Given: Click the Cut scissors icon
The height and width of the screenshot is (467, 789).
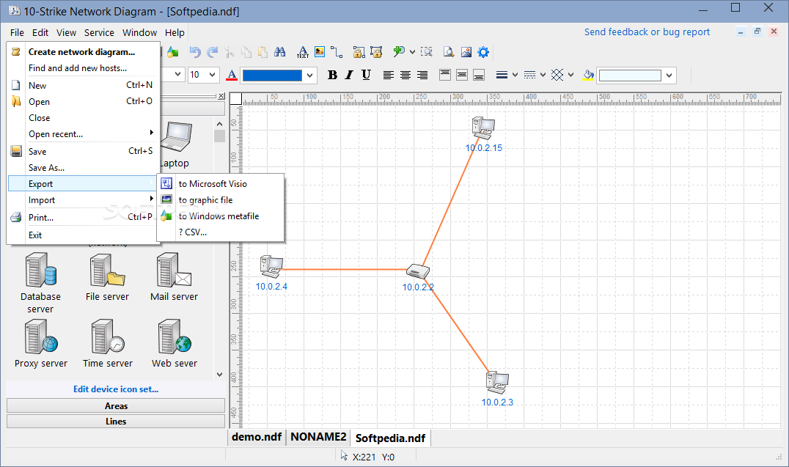Looking at the screenshot, I should click(230, 52).
